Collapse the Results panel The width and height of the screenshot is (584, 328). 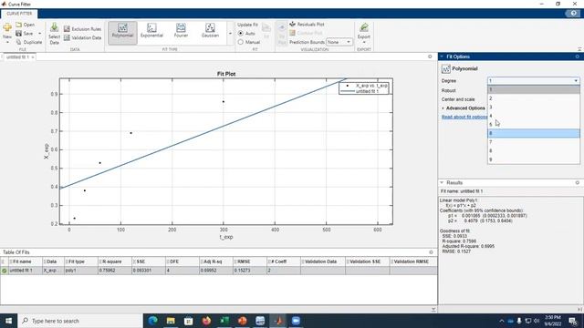(x=442, y=182)
